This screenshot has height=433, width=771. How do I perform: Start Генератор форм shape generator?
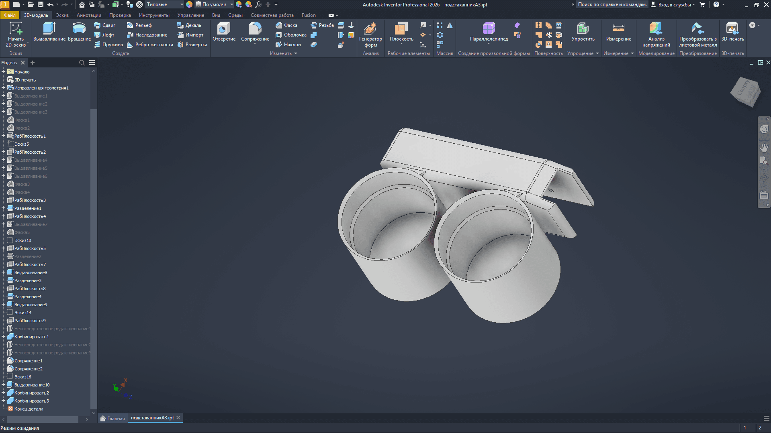click(370, 35)
